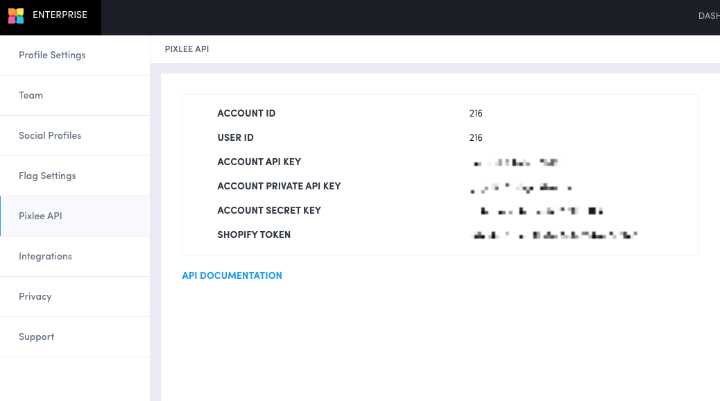Click the USER ID label

[x=235, y=138]
